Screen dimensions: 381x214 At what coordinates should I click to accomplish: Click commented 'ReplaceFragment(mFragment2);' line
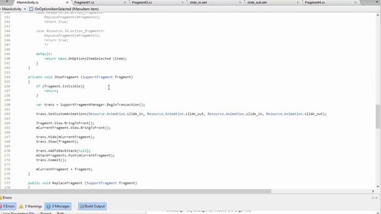coord(72,17)
